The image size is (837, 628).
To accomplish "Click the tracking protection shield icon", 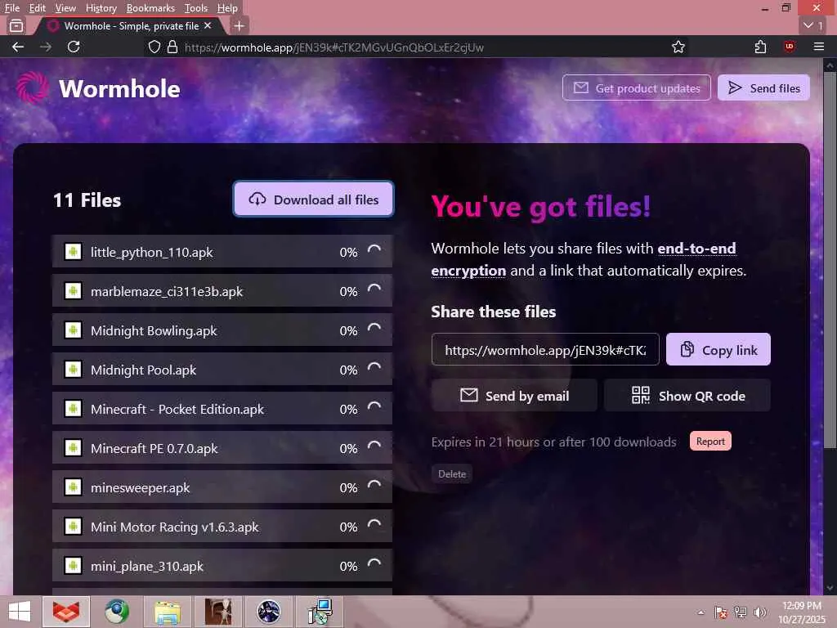I will tap(154, 47).
